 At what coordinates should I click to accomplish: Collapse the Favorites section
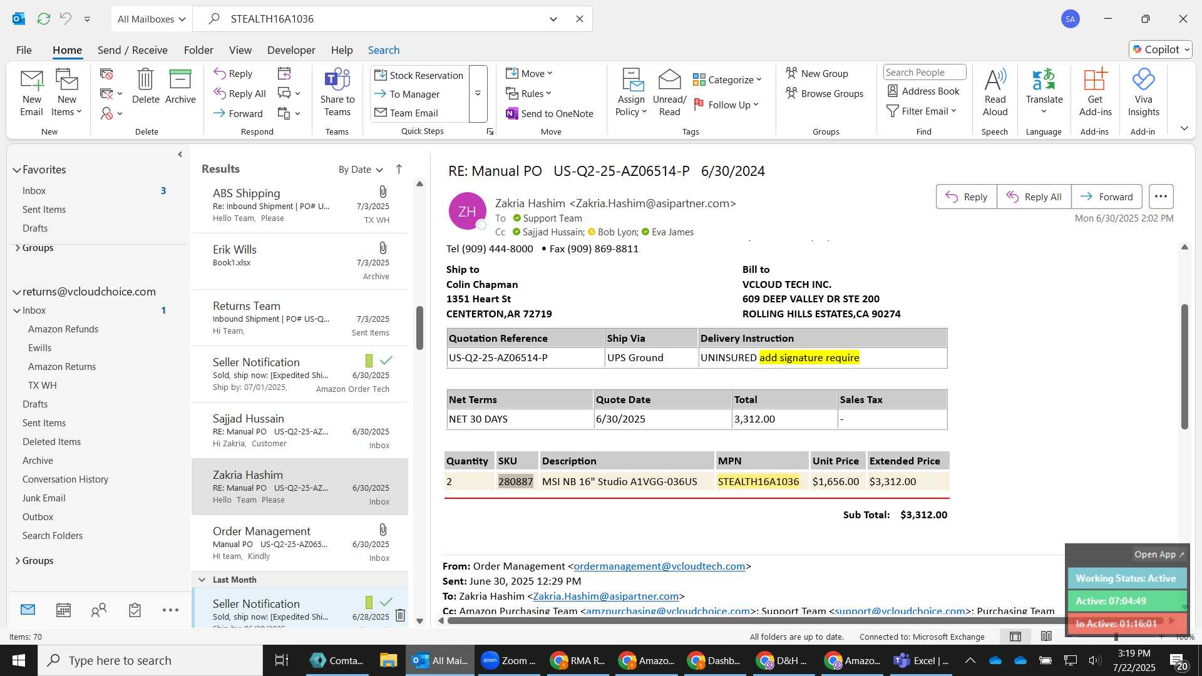click(x=16, y=170)
